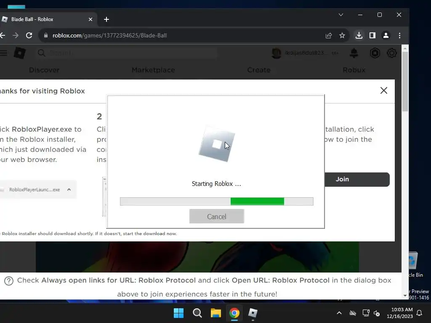The height and width of the screenshot is (323, 431).
Task: Open network status tray icon
Action: tap(366, 313)
